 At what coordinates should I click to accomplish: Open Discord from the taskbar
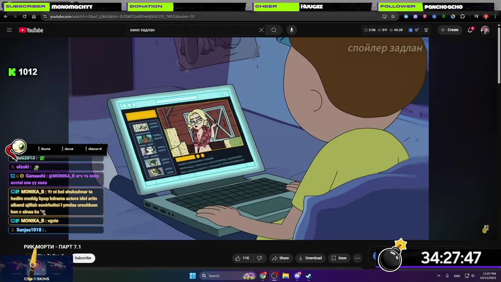pyautogui.click(x=297, y=276)
